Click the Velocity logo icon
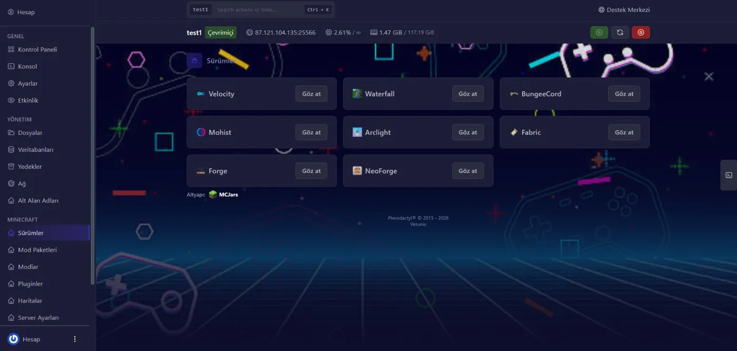Image resolution: width=737 pixels, height=351 pixels. 201,94
